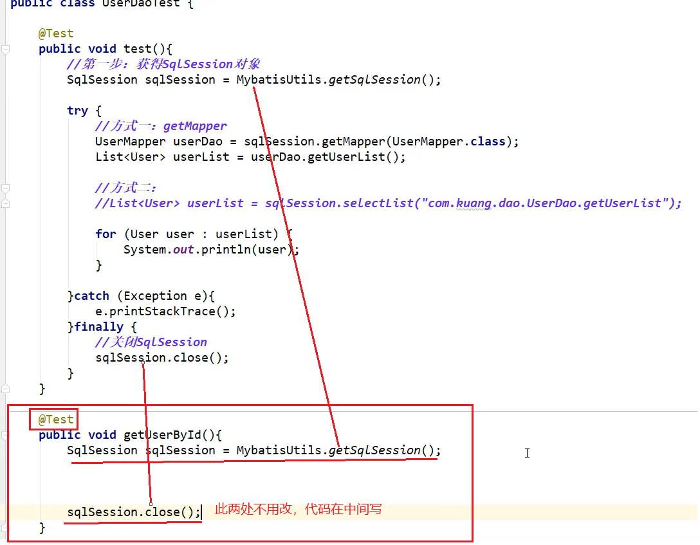This screenshot has width=700, height=545.
Task: Click selectList in the commented-out line
Action: pyautogui.click(x=378, y=203)
